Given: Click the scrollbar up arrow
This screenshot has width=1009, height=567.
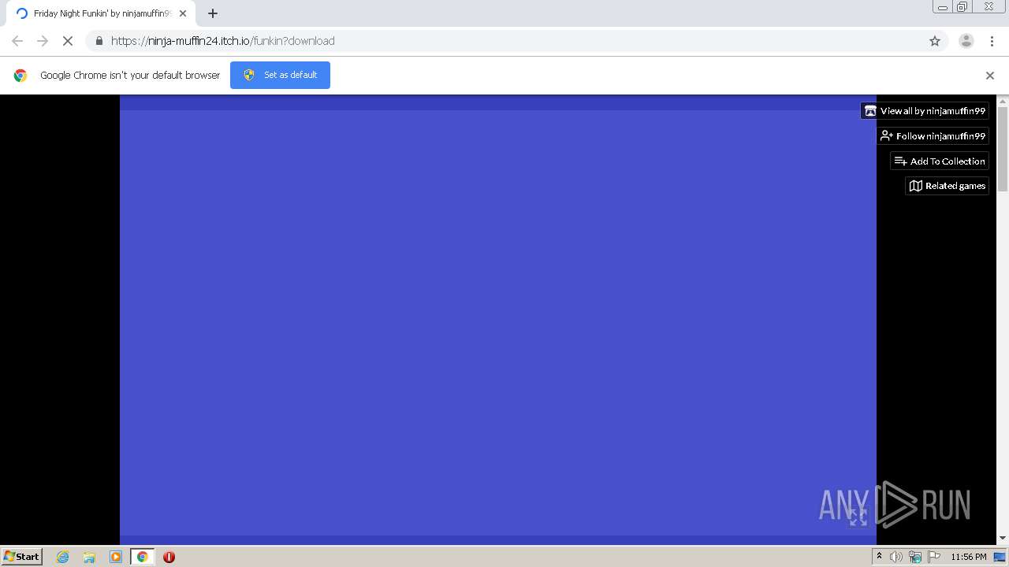Looking at the screenshot, I should coord(1003,101).
